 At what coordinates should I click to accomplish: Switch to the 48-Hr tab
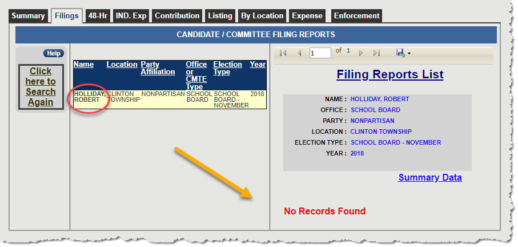[98, 16]
